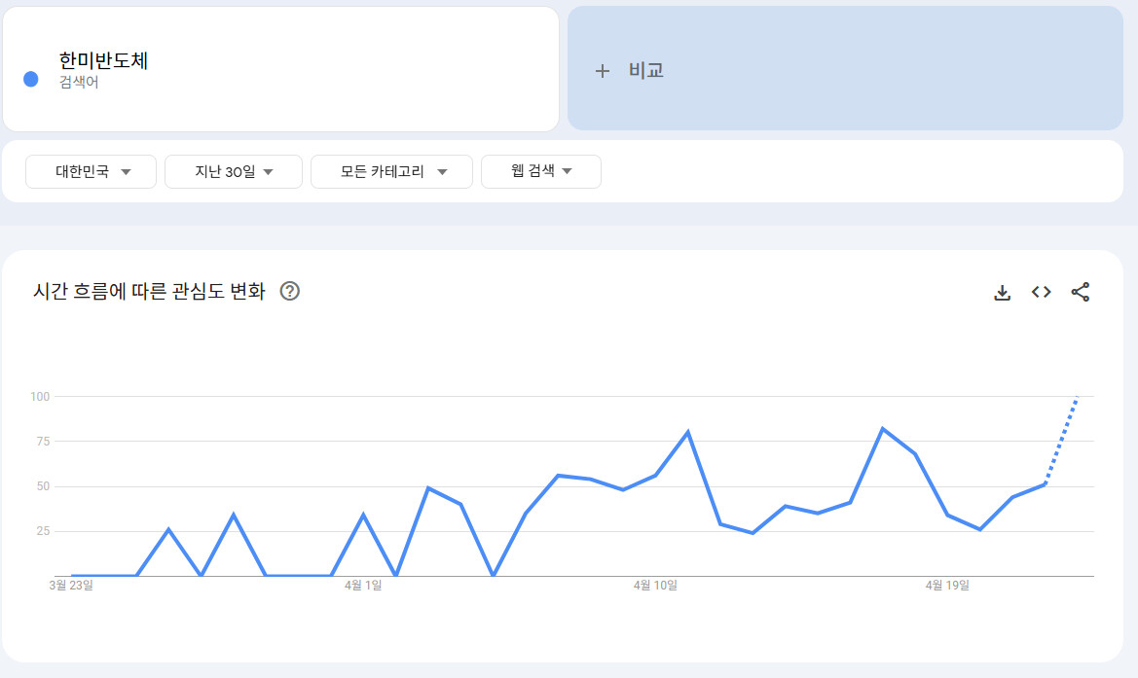Click the dotted line peak at 100

click(x=1077, y=398)
